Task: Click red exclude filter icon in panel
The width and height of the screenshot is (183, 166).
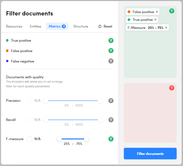Action: click(172, 88)
